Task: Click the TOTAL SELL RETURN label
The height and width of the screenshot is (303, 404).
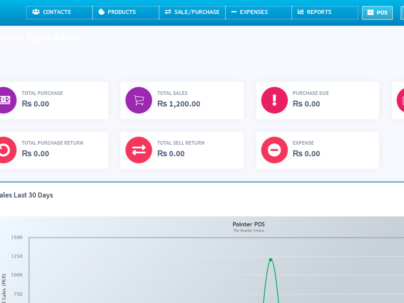Action: [181, 143]
